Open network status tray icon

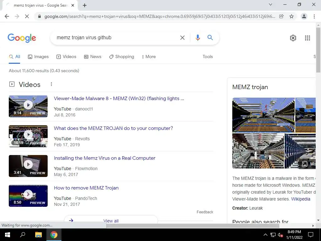coord(273,235)
